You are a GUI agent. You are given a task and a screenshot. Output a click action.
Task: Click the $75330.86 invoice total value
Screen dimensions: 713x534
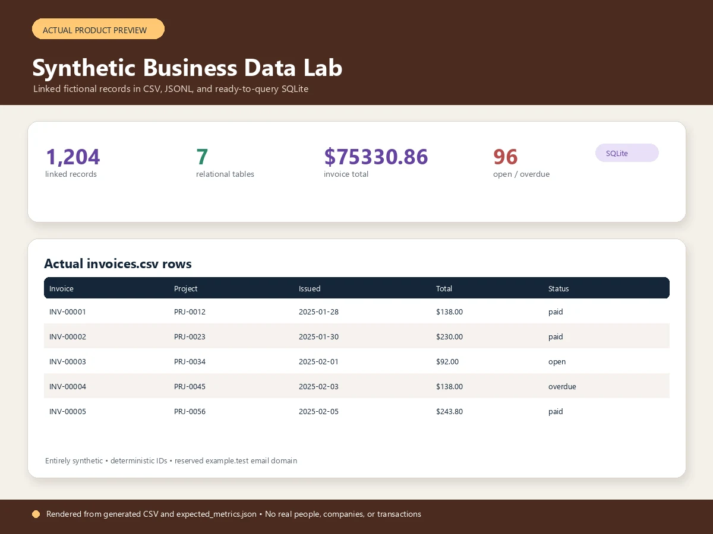pyautogui.click(x=376, y=157)
